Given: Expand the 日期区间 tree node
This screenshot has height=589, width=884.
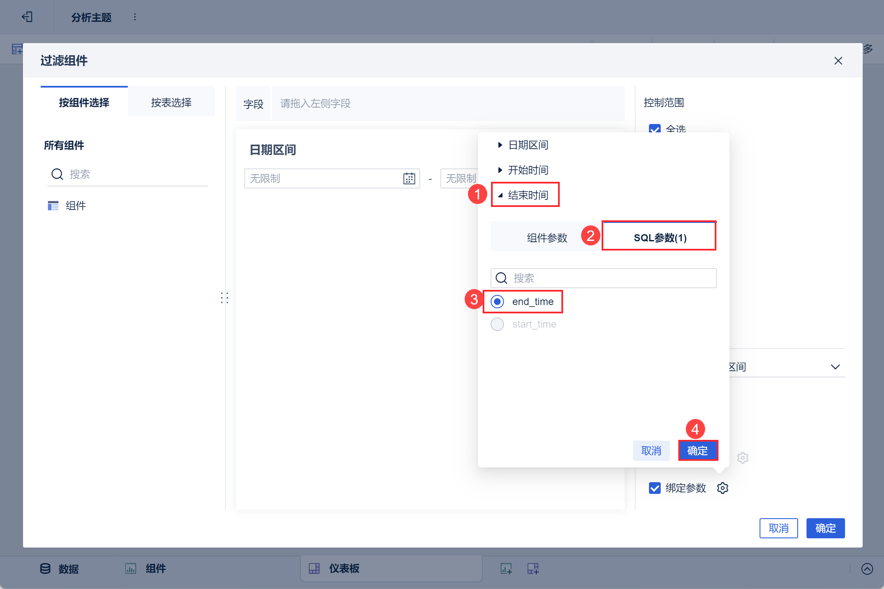Looking at the screenshot, I should tap(500, 145).
